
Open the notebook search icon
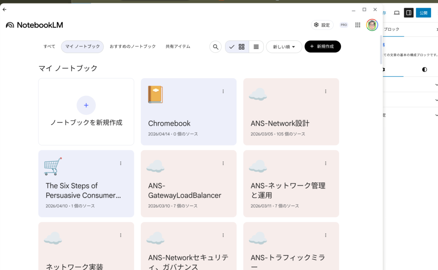click(x=215, y=47)
